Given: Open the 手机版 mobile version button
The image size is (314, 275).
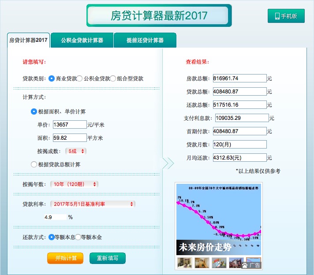Looking at the screenshot, I should (x=286, y=16).
